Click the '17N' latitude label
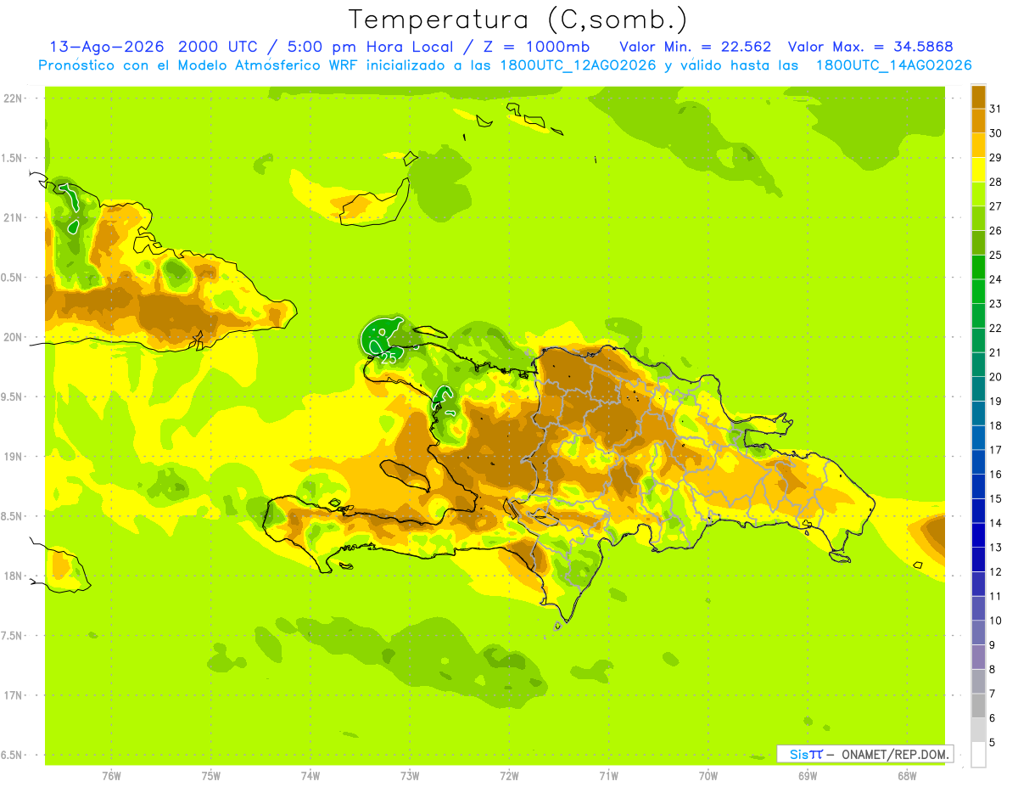 (13, 695)
